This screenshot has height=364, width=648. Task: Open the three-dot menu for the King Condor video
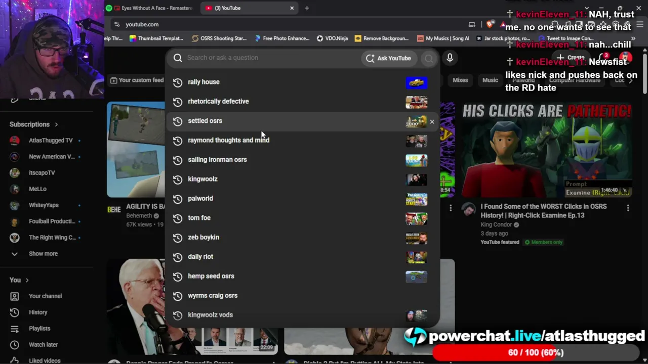[628, 208]
